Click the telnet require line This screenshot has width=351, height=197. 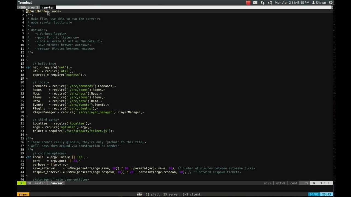[73, 131]
